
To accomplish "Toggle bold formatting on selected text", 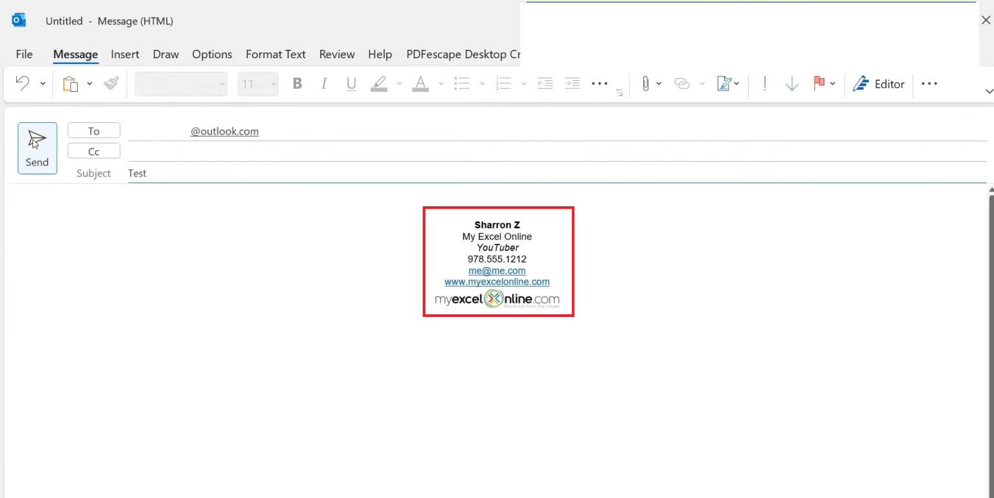I will click(297, 83).
